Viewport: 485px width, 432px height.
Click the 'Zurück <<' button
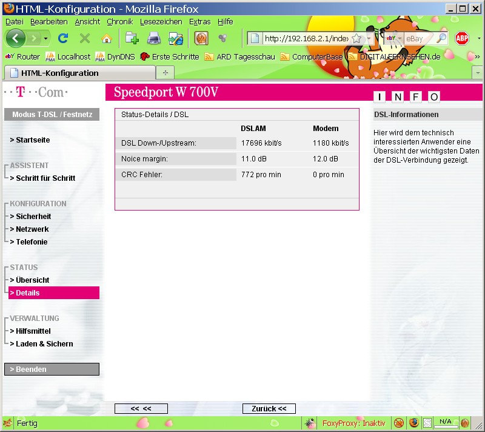coord(269,408)
